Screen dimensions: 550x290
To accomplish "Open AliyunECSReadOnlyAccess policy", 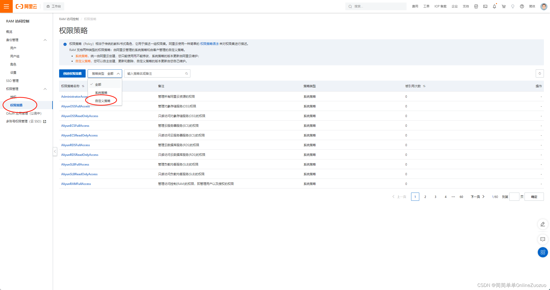I will (x=79, y=135).
